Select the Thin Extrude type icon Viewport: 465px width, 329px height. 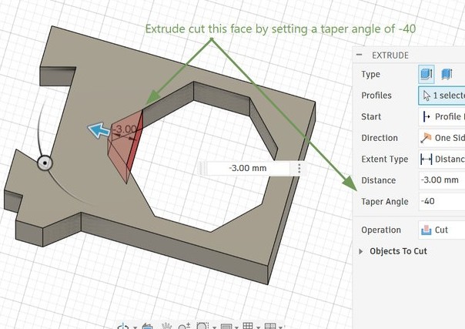[x=447, y=74]
